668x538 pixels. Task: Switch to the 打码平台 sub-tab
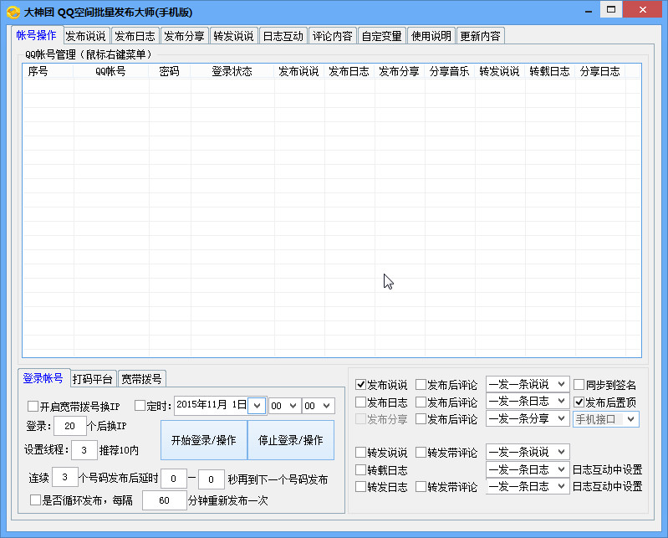93,379
